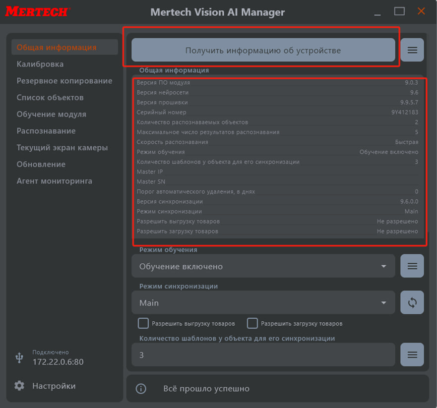Click the info circle icon in the status bar
This screenshot has height=408, width=437.
[141, 389]
